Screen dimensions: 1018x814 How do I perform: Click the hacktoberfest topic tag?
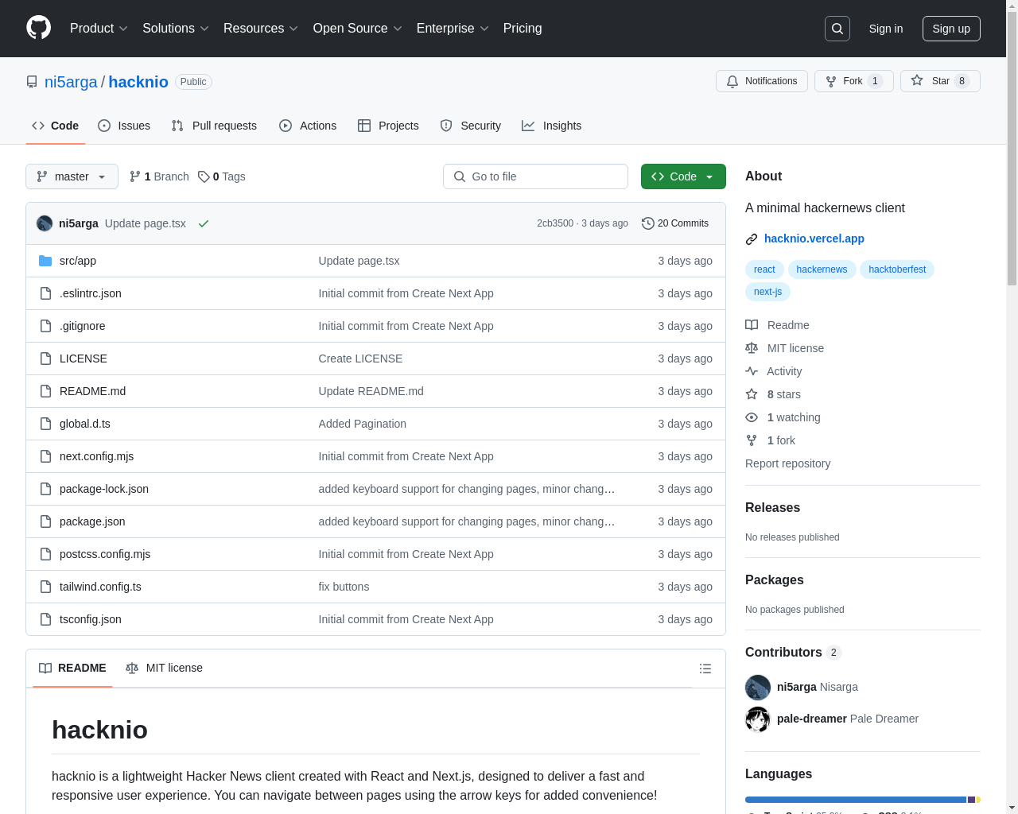tap(897, 269)
